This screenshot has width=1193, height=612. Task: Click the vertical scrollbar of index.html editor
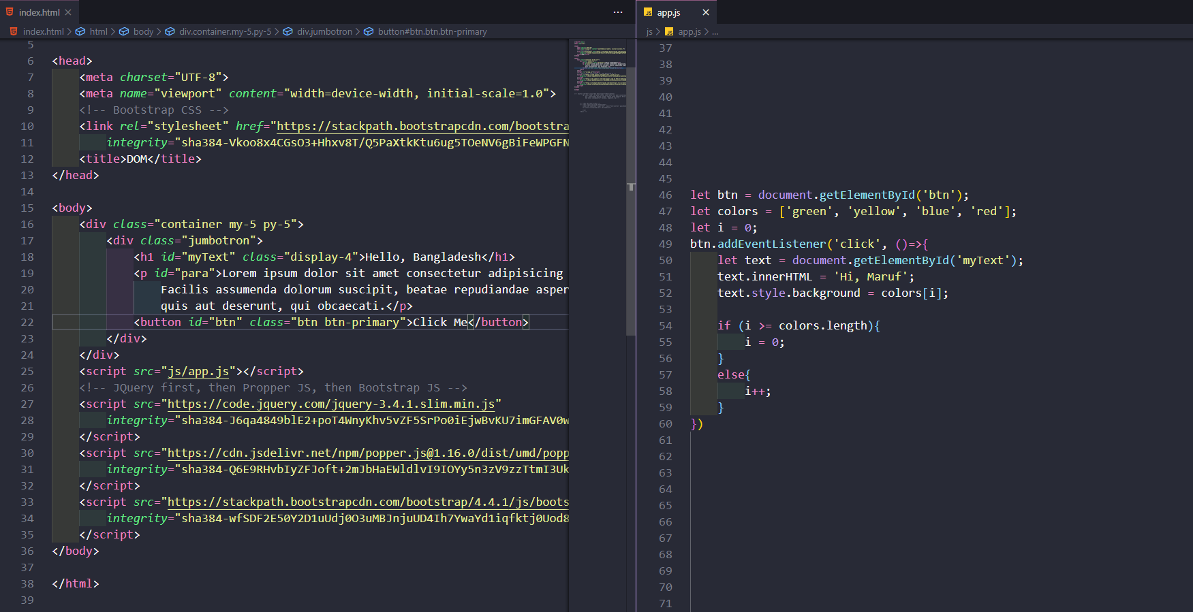coord(631,201)
